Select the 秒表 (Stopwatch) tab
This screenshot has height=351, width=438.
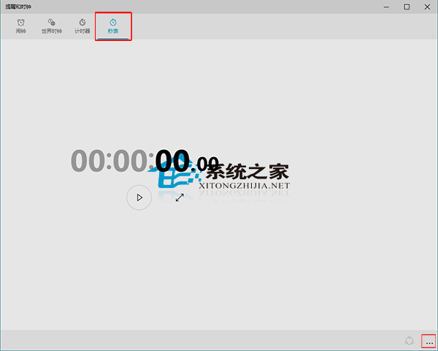(113, 26)
